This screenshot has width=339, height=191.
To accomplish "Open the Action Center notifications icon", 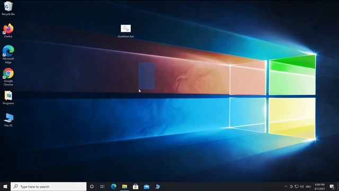I will click(x=332, y=186).
